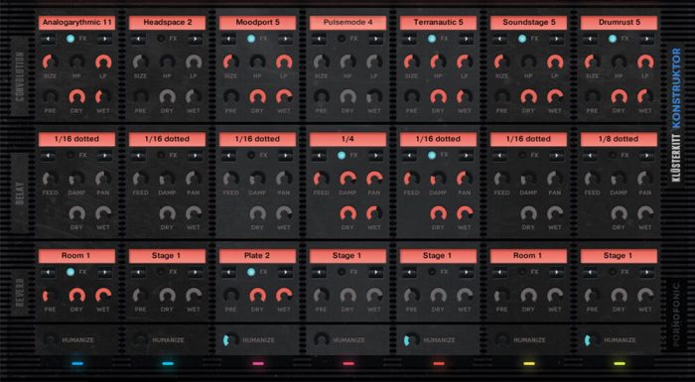Click the Soundstage 5 preset name button
695x382 pixels.
coord(528,23)
